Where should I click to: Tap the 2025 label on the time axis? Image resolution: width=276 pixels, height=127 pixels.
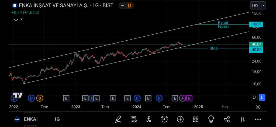(198, 107)
